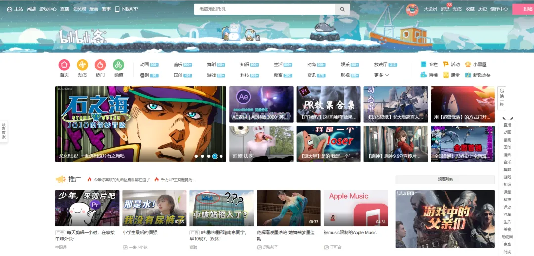Select the first carousel dot indicator

click(196, 156)
